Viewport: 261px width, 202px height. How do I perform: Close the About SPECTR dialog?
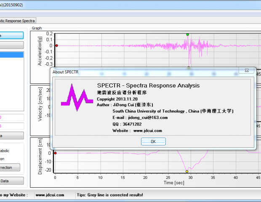point(246,71)
